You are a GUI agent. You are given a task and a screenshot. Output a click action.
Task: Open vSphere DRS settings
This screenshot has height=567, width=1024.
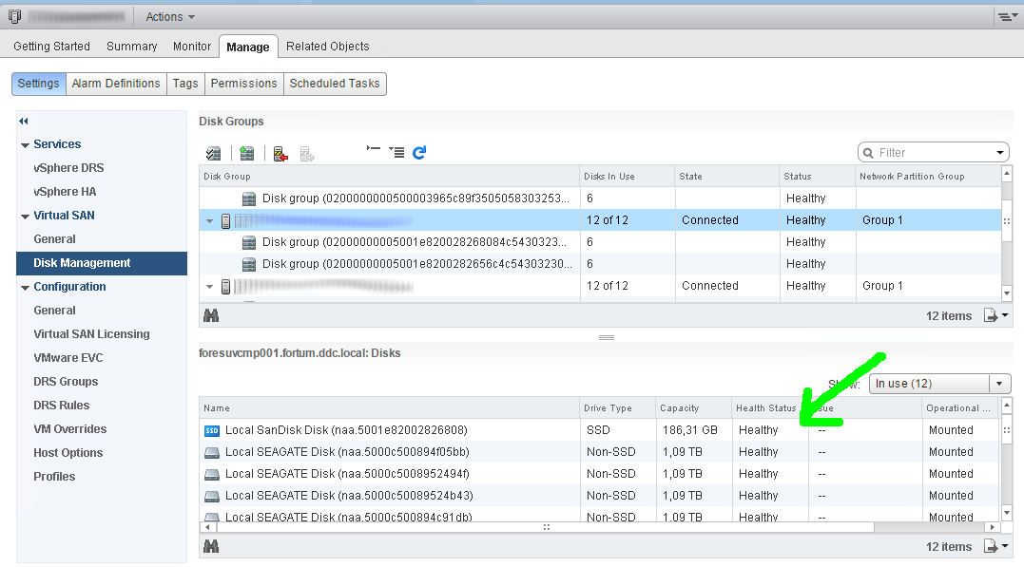point(68,168)
